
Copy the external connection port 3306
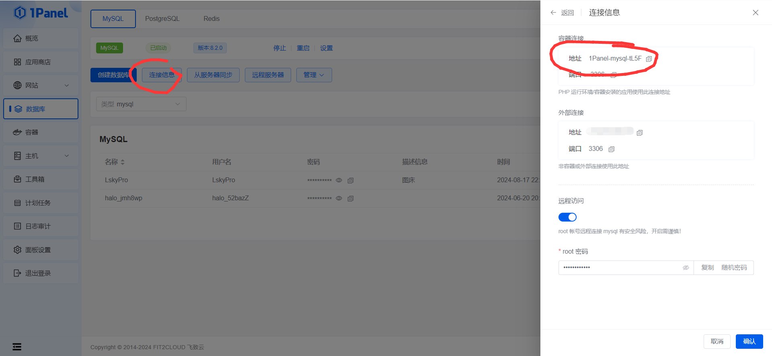click(x=612, y=149)
